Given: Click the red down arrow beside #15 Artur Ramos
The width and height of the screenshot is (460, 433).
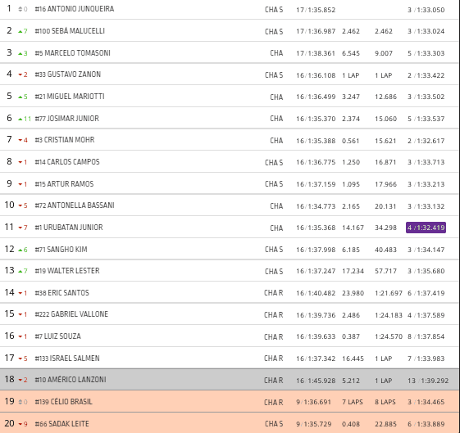Looking at the screenshot, I should [20, 184].
